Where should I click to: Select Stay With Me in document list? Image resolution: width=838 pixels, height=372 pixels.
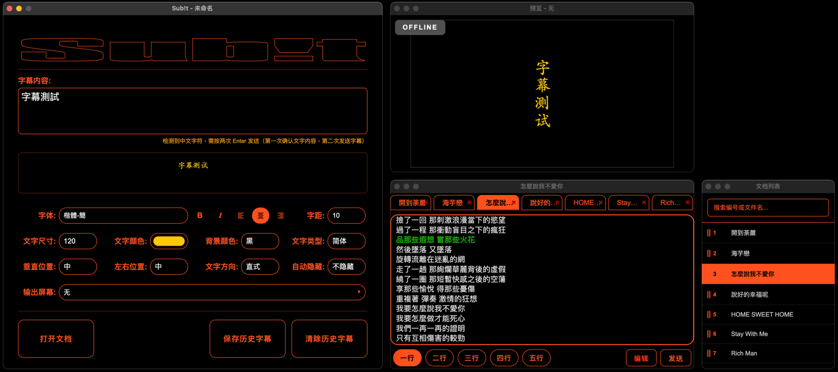click(768, 334)
